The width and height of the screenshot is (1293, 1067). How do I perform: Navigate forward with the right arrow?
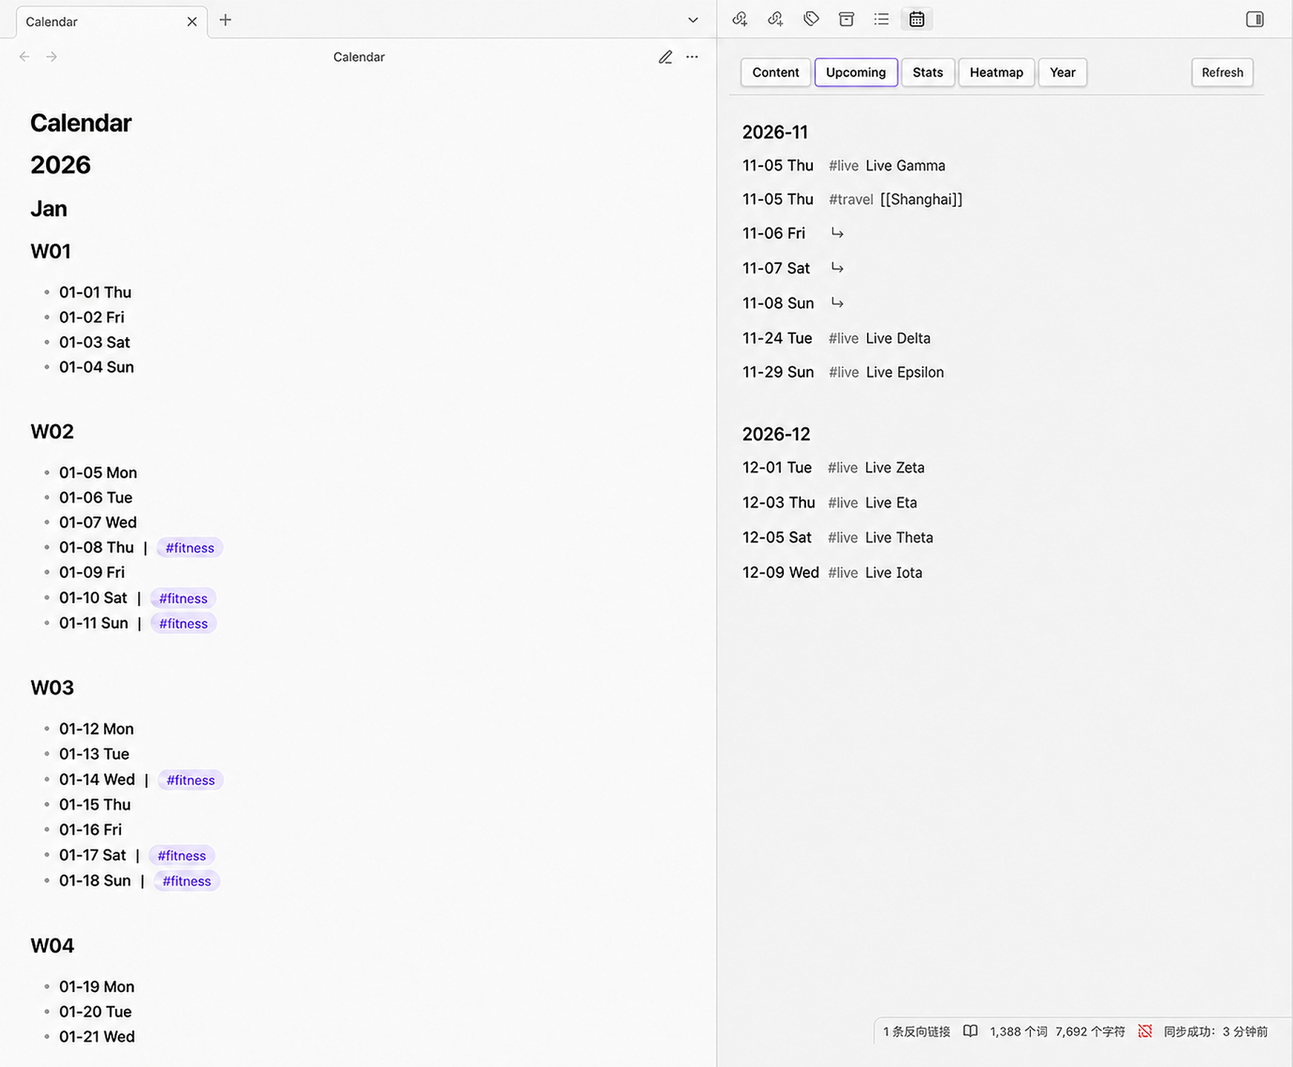click(x=51, y=56)
